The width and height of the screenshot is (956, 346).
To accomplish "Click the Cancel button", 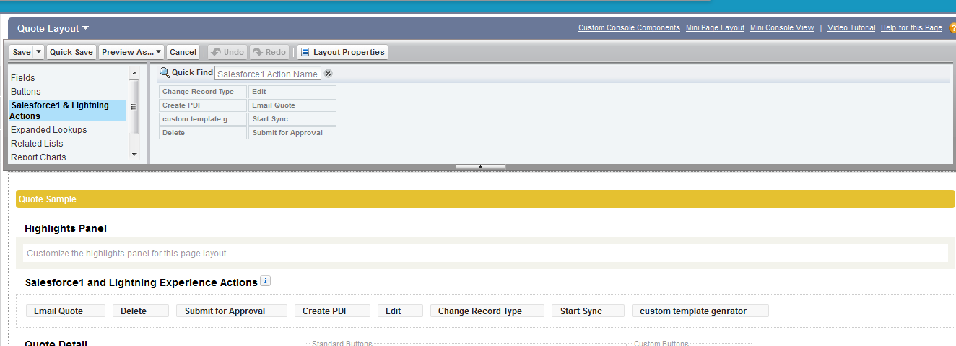I will coord(183,52).
